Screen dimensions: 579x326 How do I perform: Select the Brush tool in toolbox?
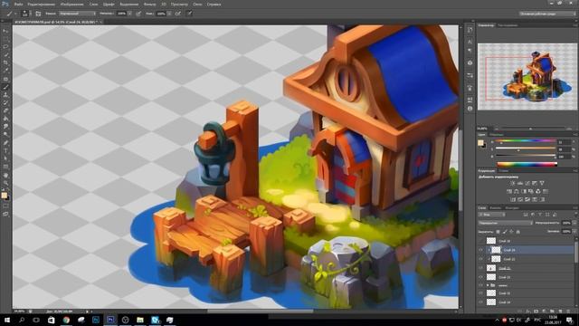point(5,87)
